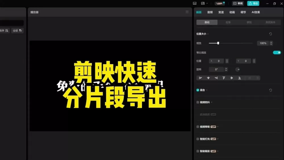Click the 排序 sort button

pyautogui.click(x=4, y=31)
